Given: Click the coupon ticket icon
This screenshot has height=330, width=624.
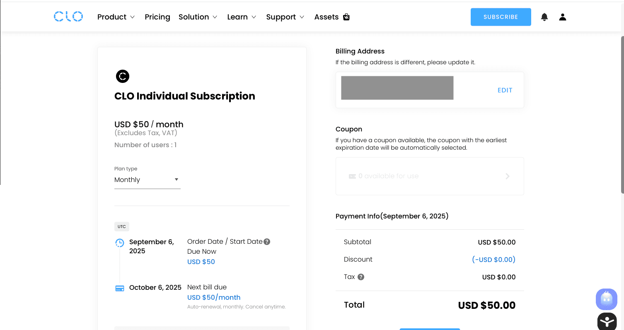Looking at the screenshot, I should pyautogui.click(x=352, y=176).
